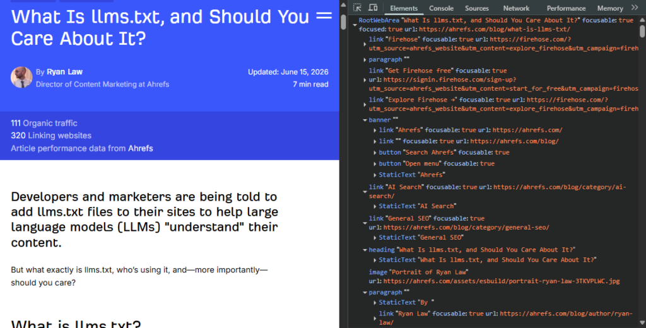The image size is (646, 328).
Task: Click "Director of Content Marketing at Ahrefs" text
Action: click(x=103, y=84)
